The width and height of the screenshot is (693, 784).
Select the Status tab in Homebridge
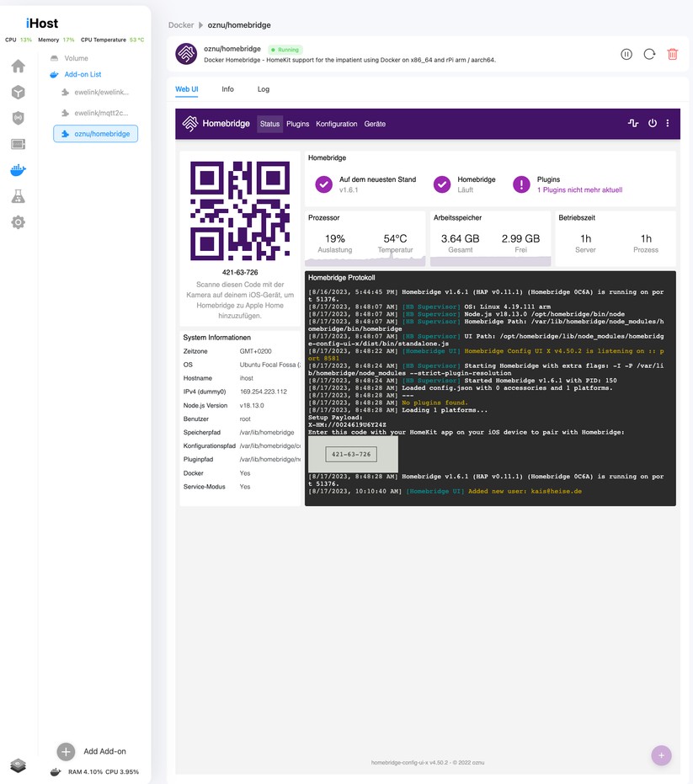[x=269, y=123]
